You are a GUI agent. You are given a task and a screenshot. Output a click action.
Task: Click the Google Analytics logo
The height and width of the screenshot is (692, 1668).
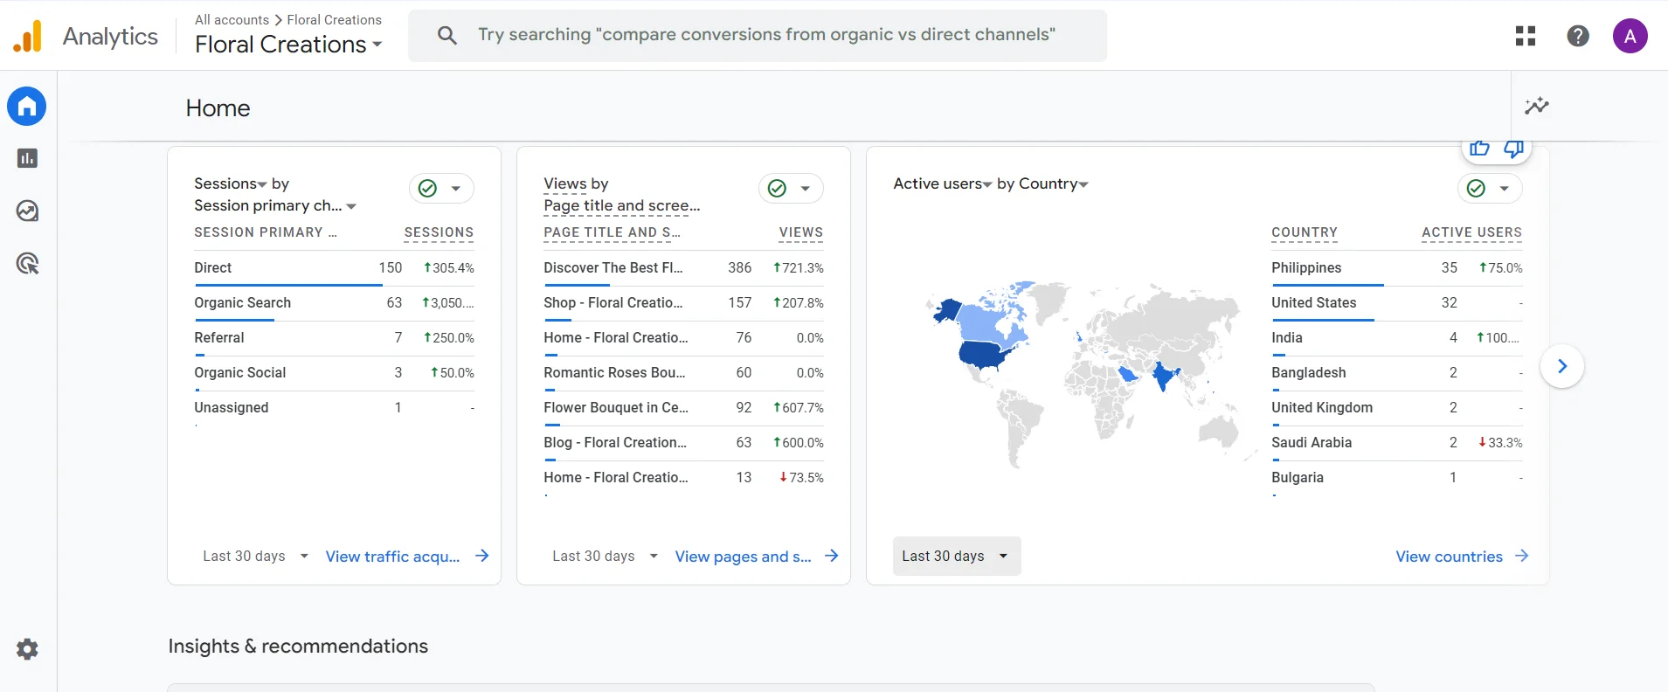coord(27,36)
